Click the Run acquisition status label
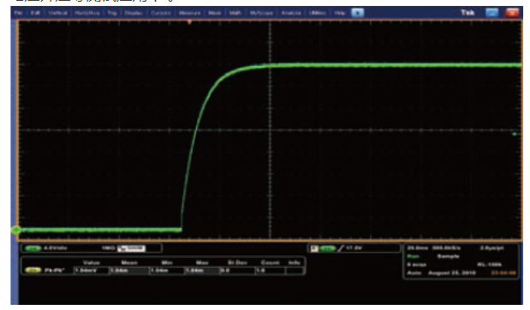530x310 pixels. (413, 256)
